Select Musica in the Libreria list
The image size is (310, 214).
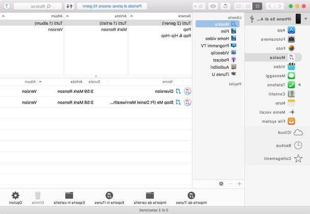point(218,24)
